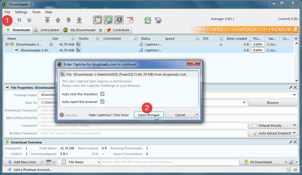Viewport: 302px width, 175px height.
Task: Open File Properties panel wrench settings
Action: point(291,87)
